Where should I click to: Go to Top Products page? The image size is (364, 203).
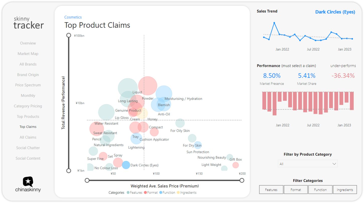coord(28,117)
